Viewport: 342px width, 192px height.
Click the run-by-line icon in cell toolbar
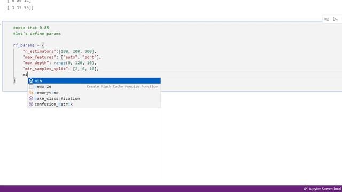coord(327,19)
